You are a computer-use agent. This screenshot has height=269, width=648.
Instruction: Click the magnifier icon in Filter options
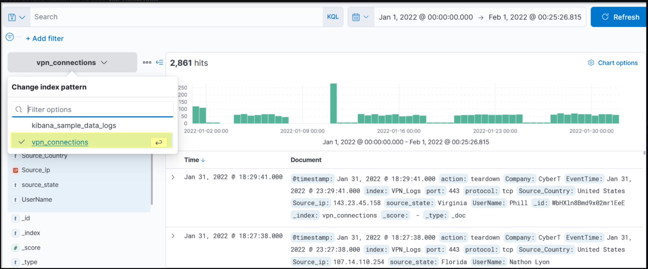[19, 109]
